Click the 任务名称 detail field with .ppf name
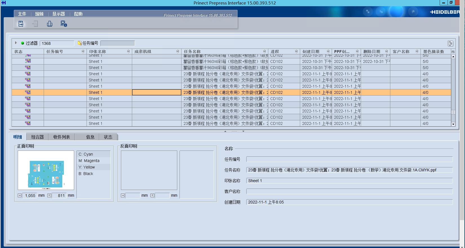 pos(349,170)
